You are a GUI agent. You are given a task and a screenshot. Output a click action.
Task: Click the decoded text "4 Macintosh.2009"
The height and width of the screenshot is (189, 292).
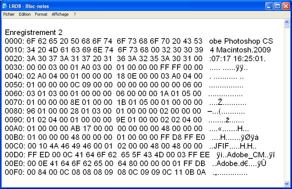[240, 50]
